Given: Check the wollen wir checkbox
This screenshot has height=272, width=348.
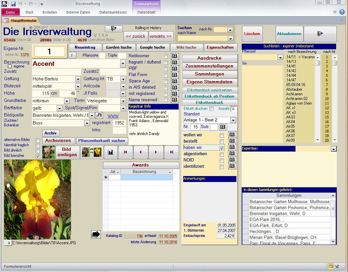Looking at the screenshot, I should tap(222, 135).
